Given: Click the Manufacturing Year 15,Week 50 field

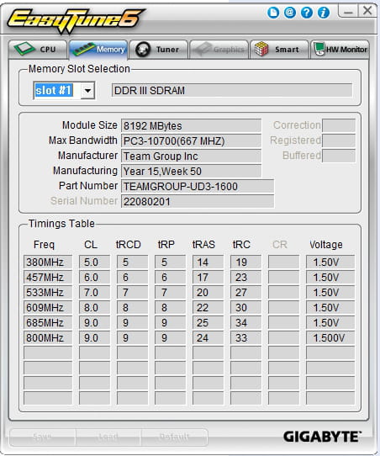Looking at the screenshot, I should [x=191, y=172].
